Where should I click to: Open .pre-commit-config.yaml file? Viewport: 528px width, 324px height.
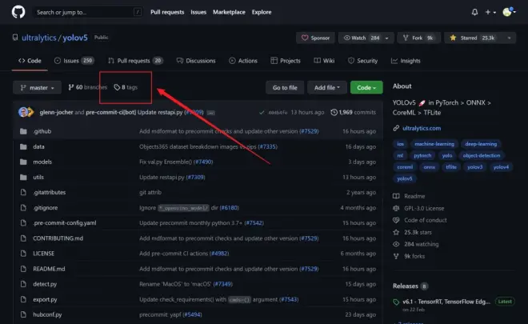pyautogui.click(x=65, y=222)
